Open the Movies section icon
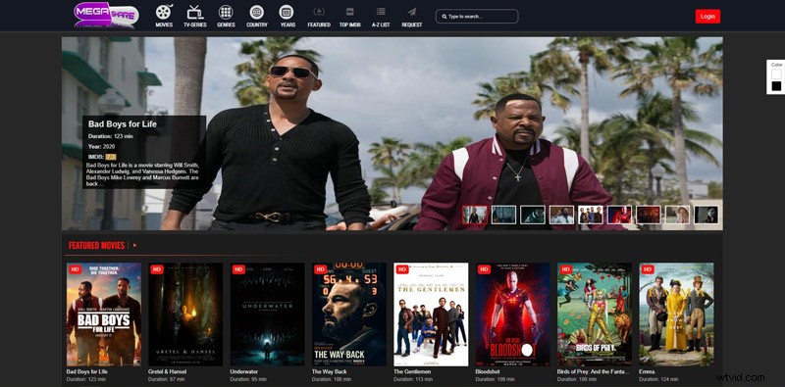785x387 pixels. [164, 12]
